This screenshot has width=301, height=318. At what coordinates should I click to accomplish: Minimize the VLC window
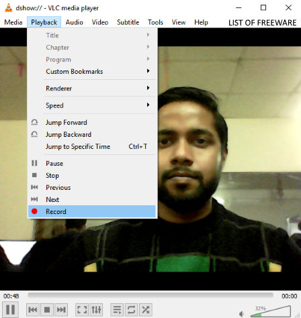239,7
